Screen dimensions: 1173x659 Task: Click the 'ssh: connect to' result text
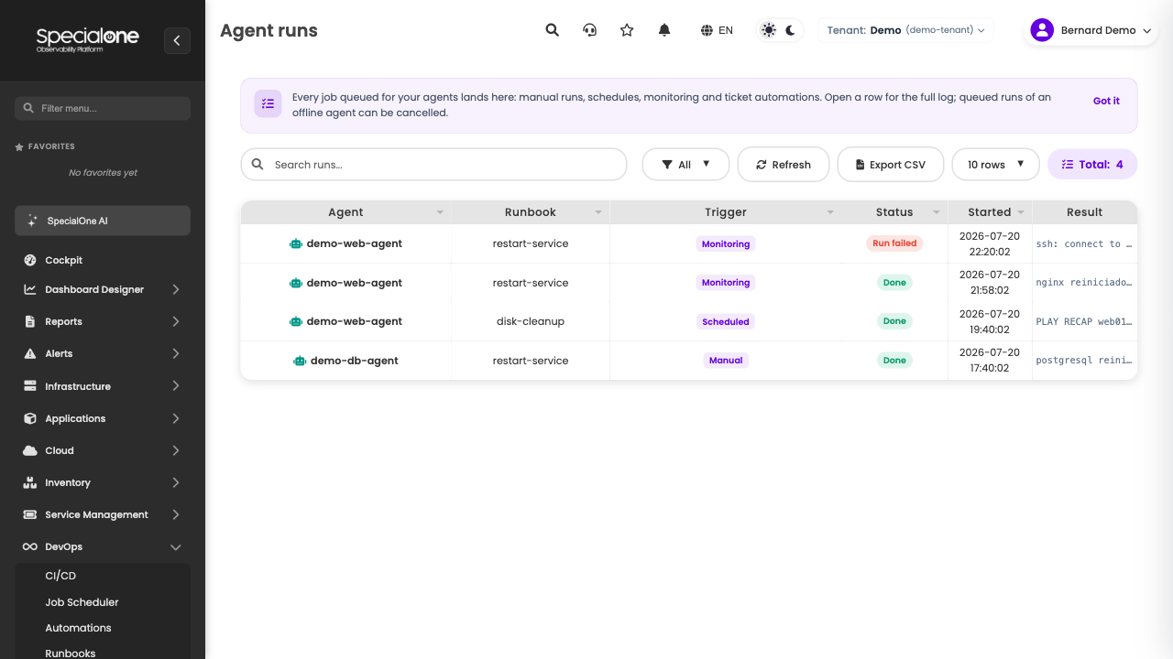pos(1085,244)
